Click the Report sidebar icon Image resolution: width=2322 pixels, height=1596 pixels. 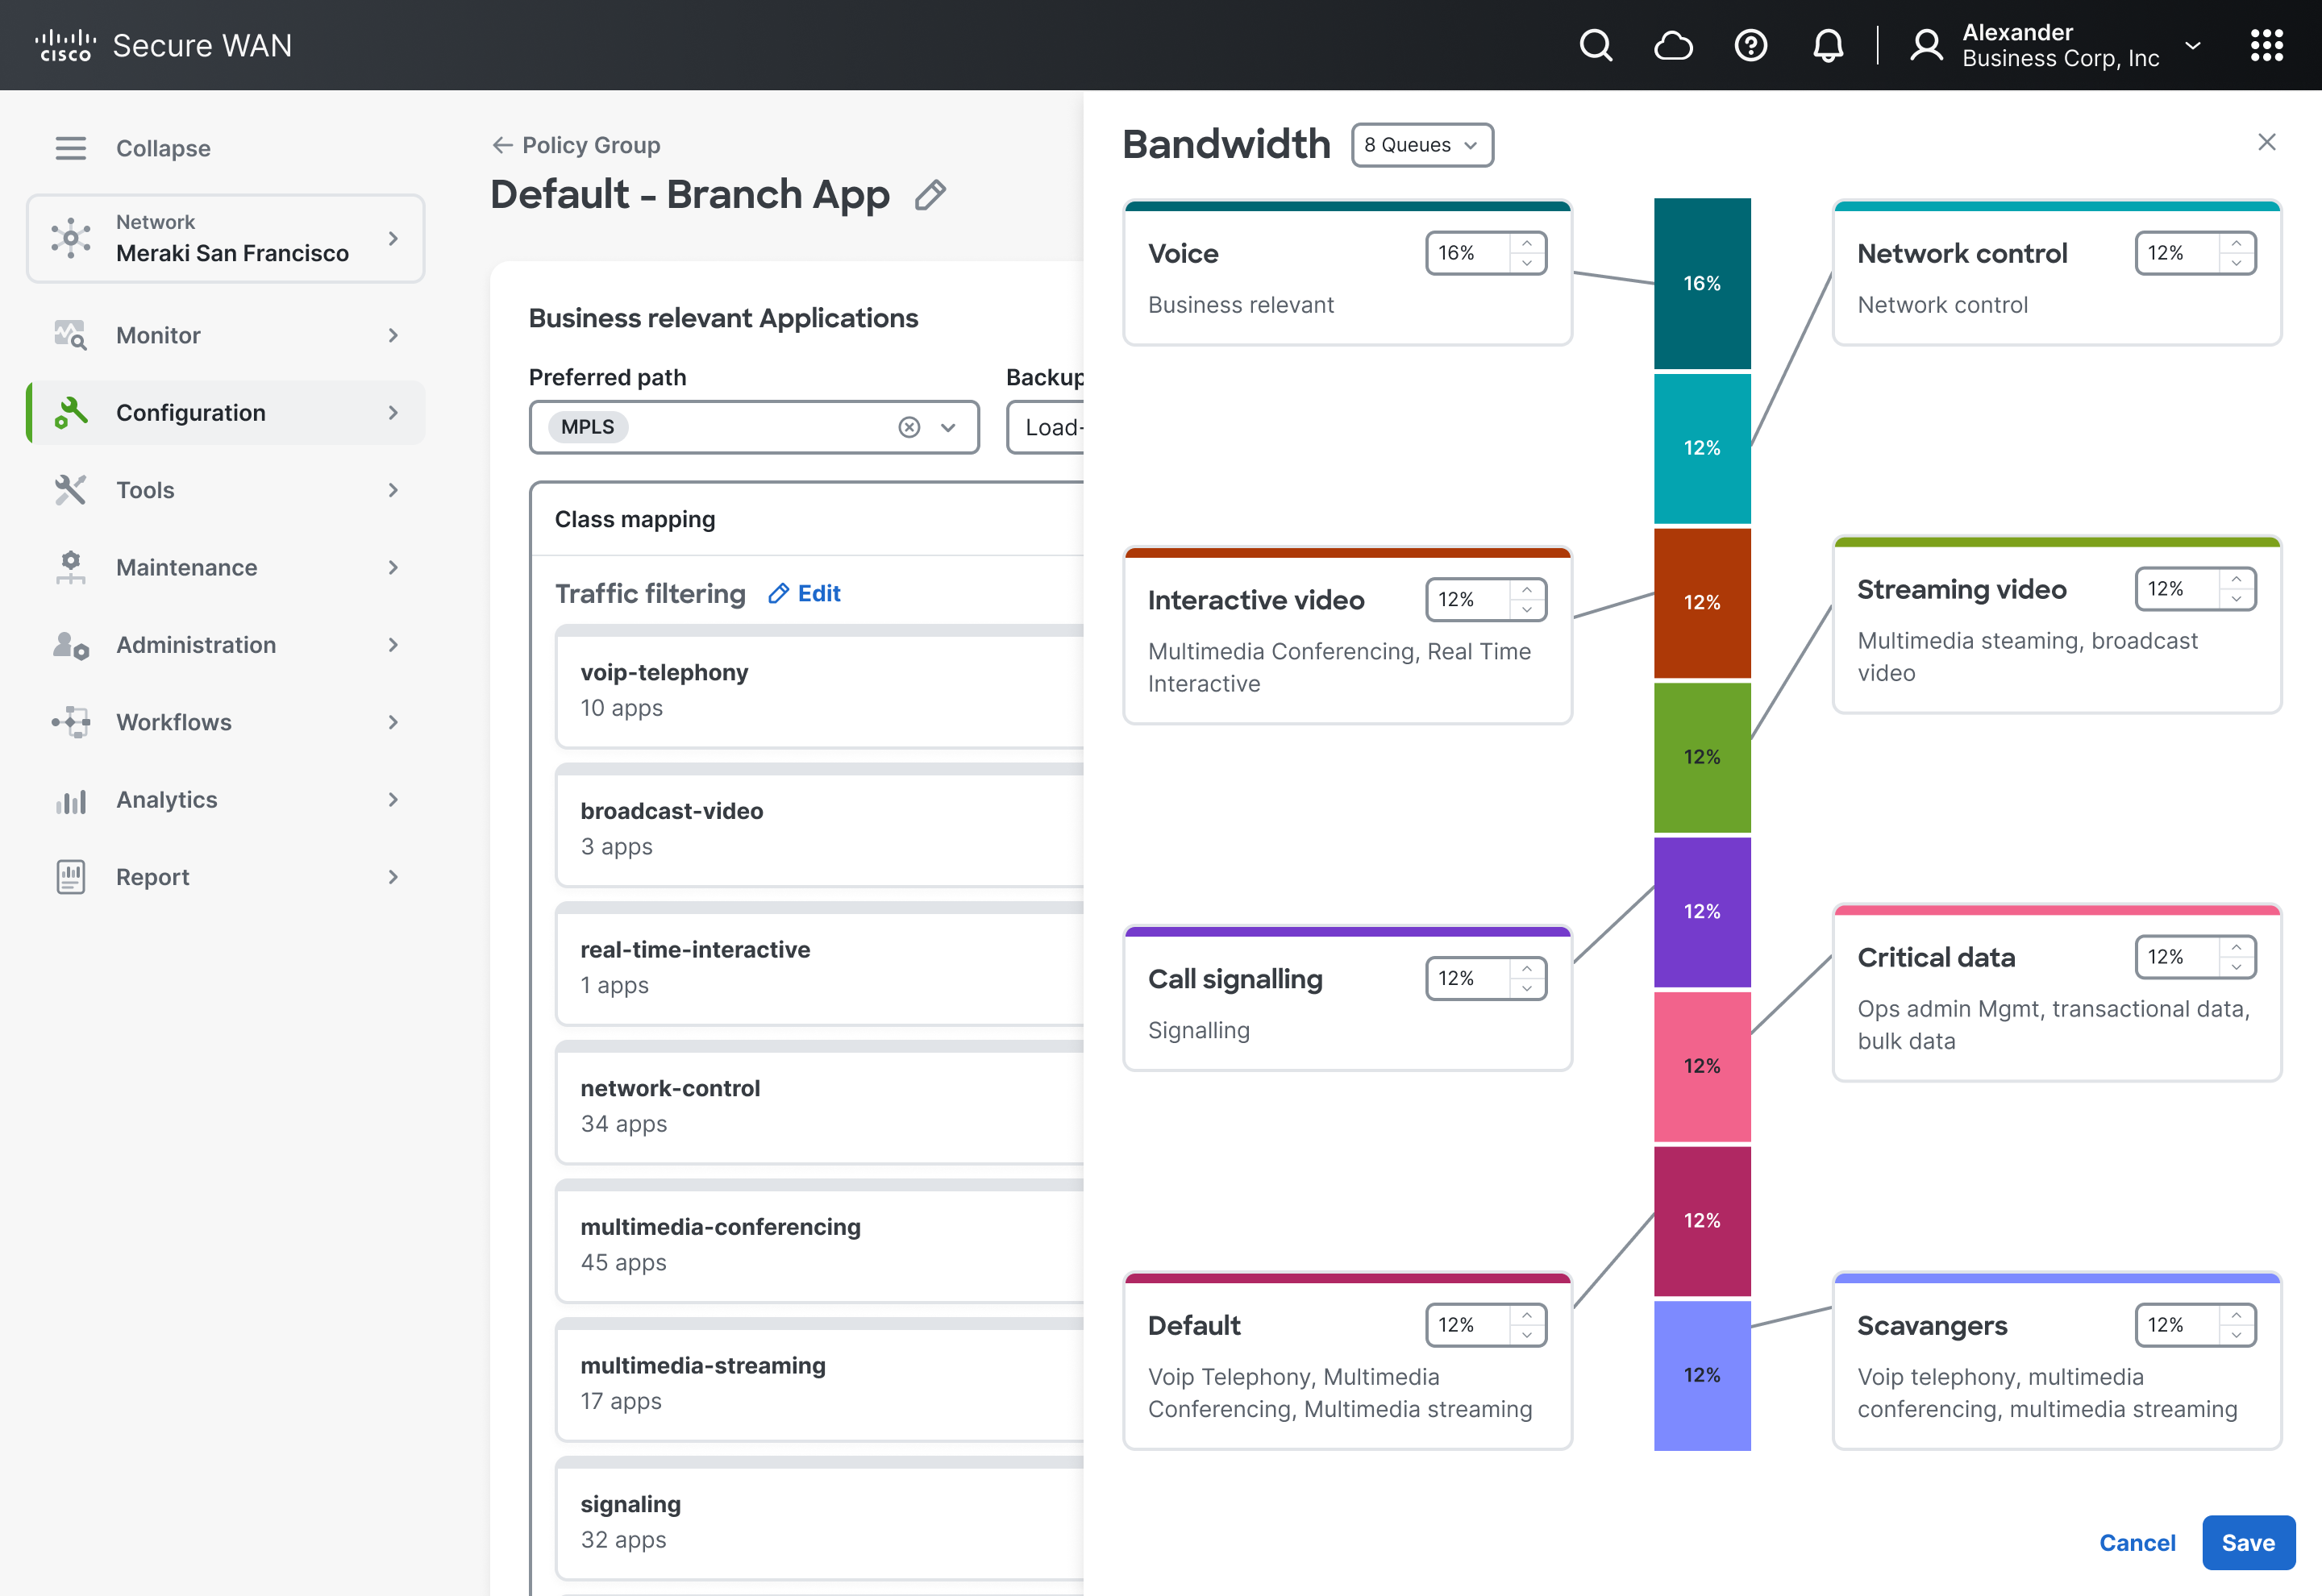(x=70, y=877)
